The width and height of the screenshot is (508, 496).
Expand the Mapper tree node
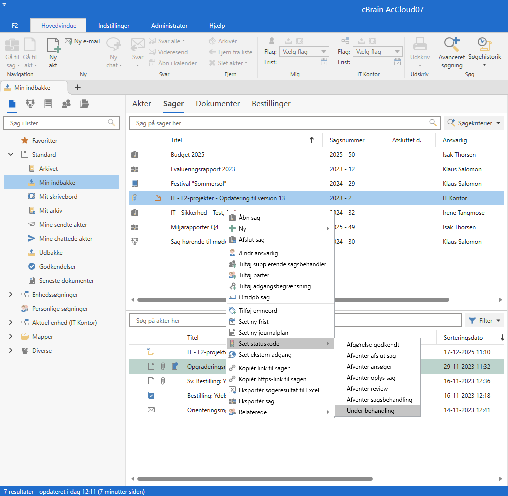click(11, 337)
